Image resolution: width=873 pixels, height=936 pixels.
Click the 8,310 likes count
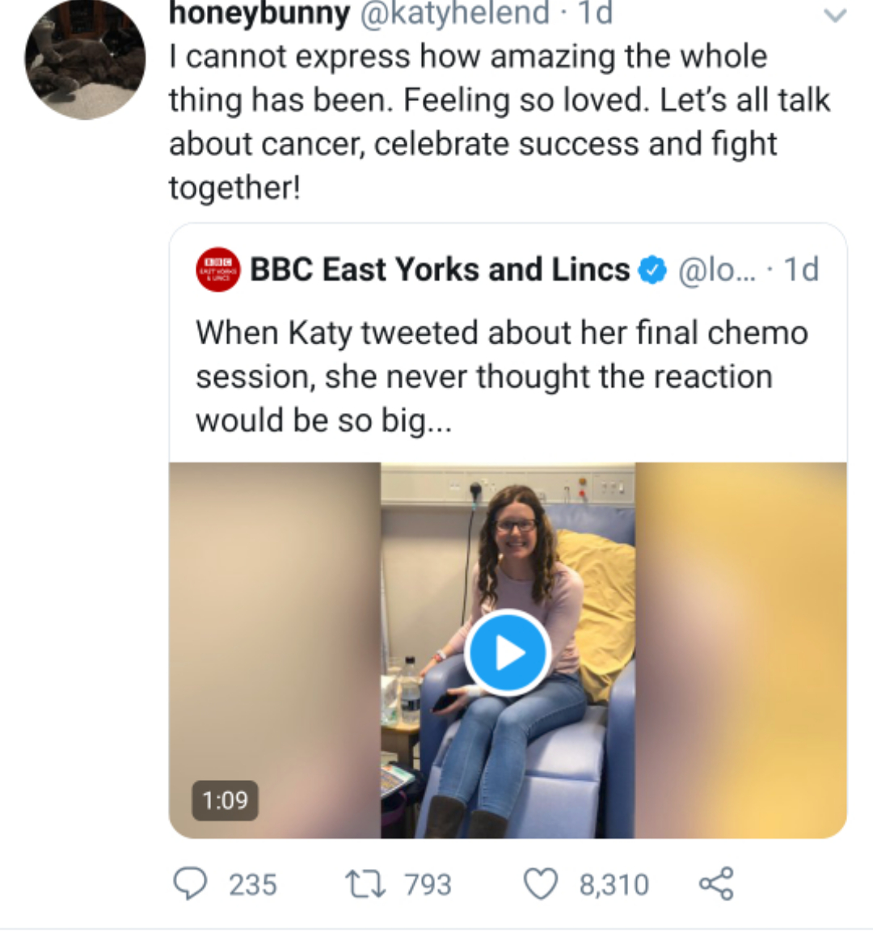pos(614,884)
